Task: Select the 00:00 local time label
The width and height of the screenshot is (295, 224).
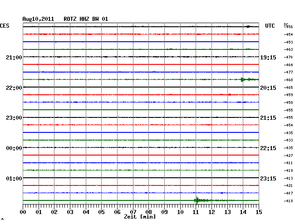Action: point(14,148)
